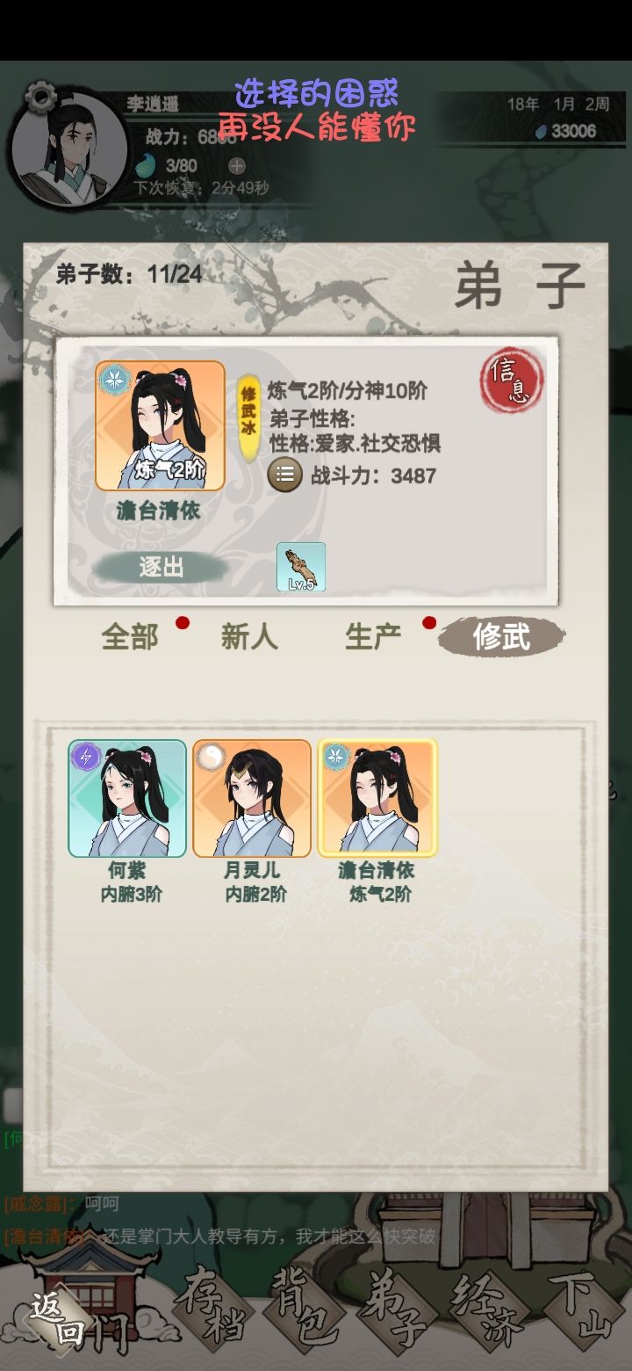The height and width of the screenshot is (1371, 632).
Task: Tap the plus icon beside 3/80 energy
Action: click(237, 165)
